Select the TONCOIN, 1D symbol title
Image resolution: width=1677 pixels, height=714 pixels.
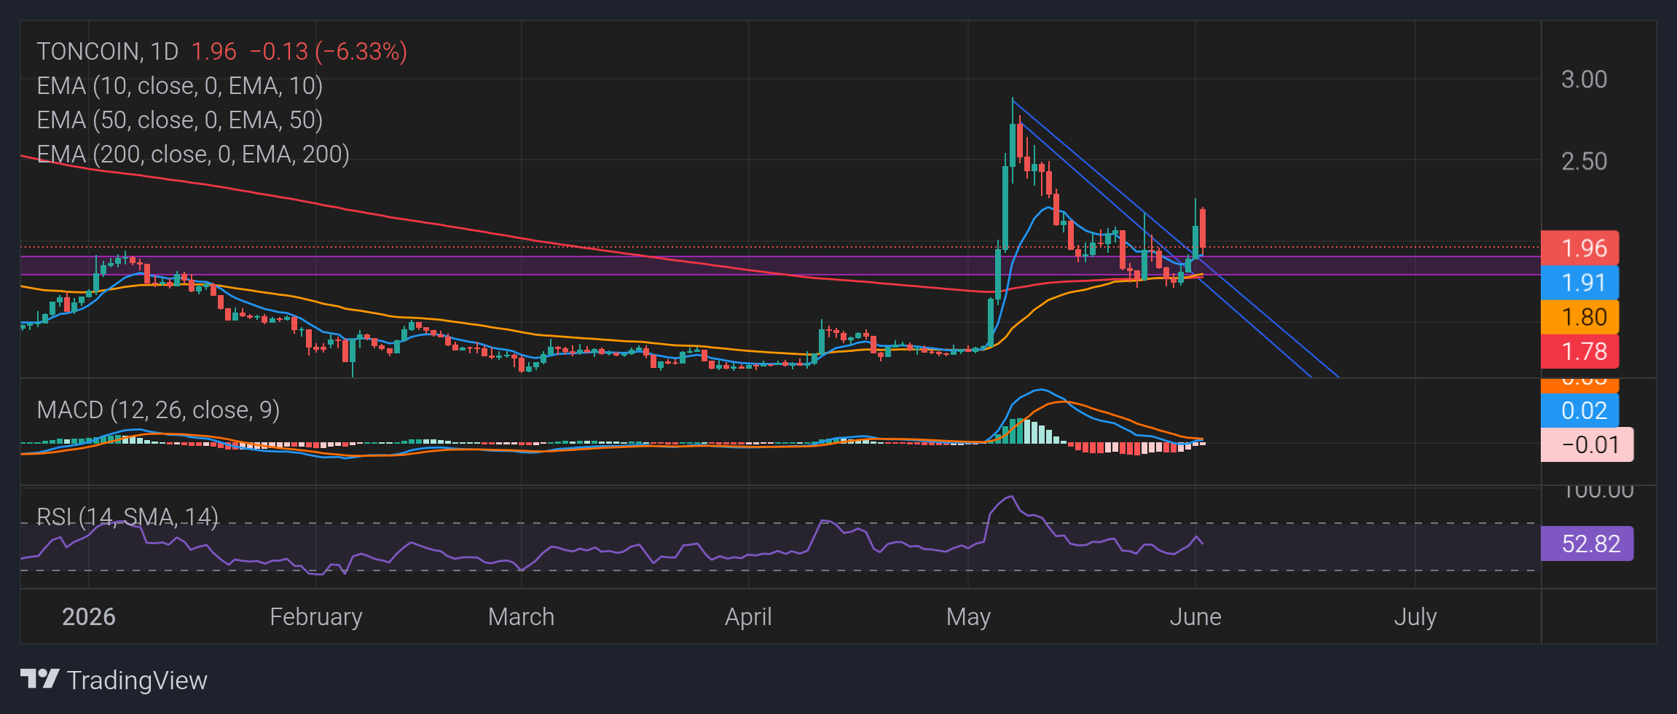pos(108,52)
